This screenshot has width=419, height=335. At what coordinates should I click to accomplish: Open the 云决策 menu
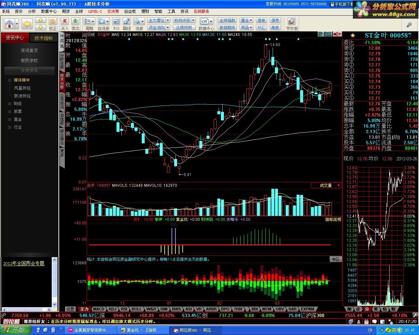coord(113,11)
